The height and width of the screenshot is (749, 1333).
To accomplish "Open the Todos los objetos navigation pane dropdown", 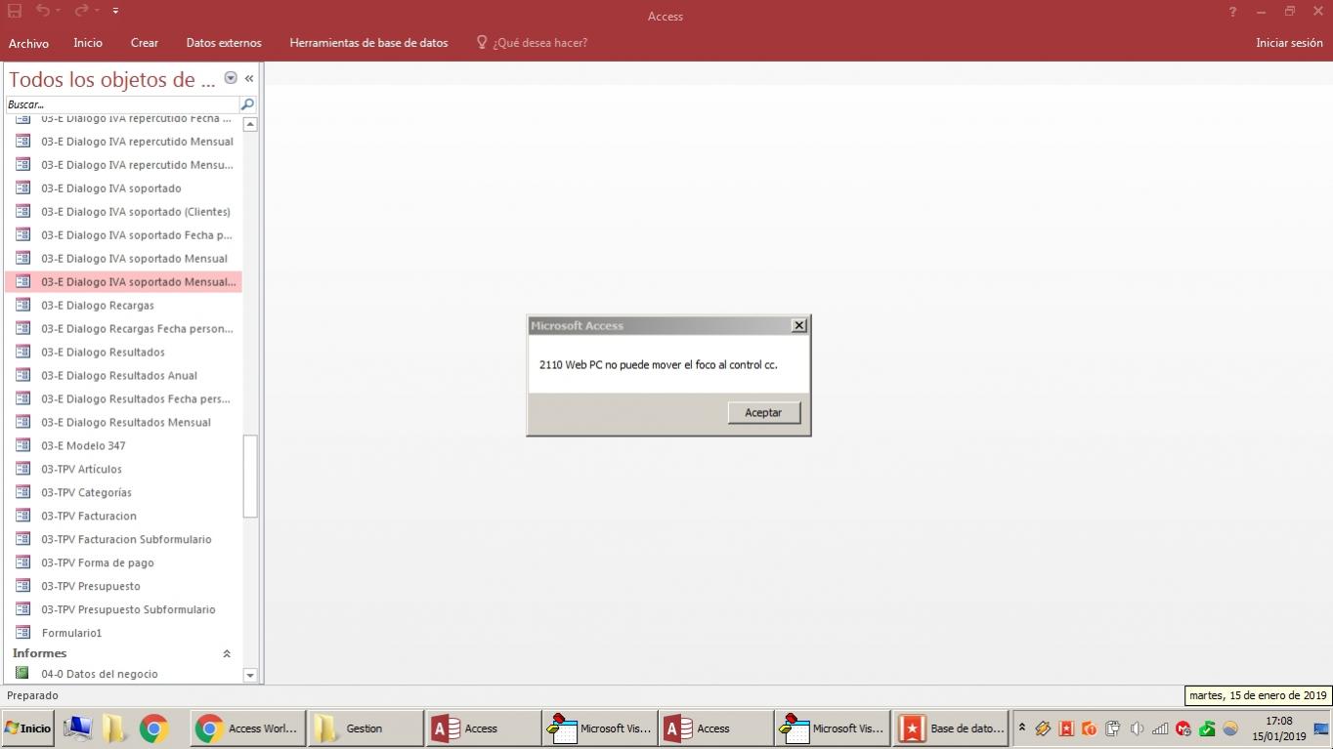I will click(x=231, y=78).
